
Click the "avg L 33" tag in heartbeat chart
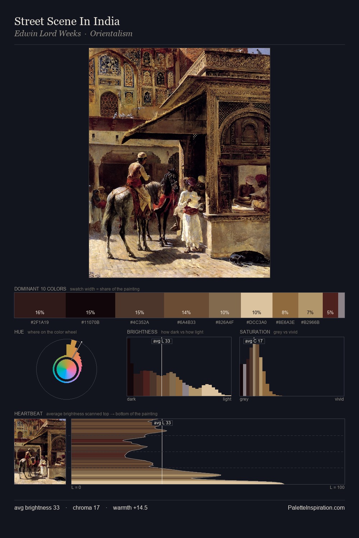(163, 423)
